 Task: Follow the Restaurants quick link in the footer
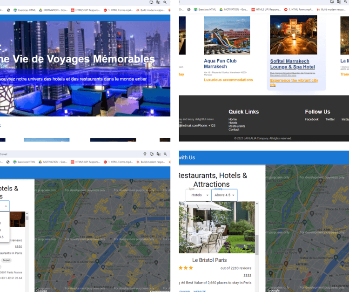237,126
